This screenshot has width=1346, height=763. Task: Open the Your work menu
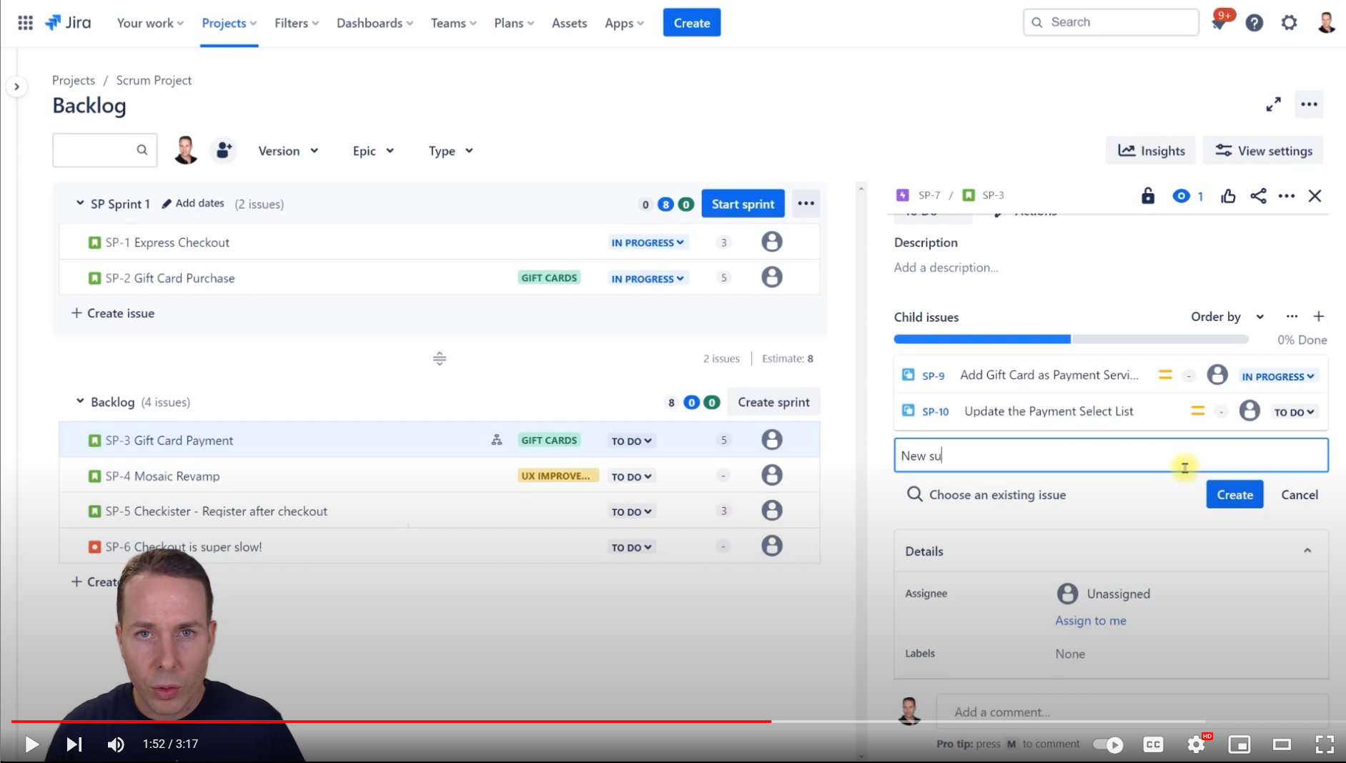point(150,23)
